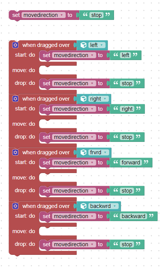Screen dimensions: 165x268
Task: Open movedirection variable dropdown in topmost set block
Action: pyautogui.click(x=43, y=15)
